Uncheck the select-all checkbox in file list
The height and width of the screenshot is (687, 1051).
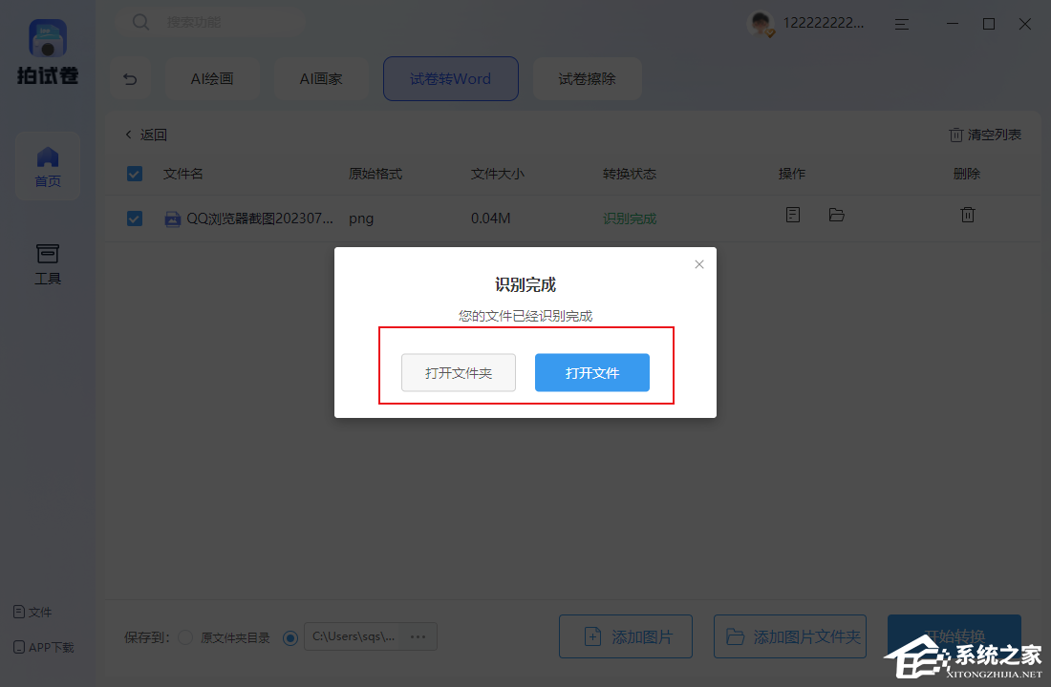pyautogui.click(x=135, y=174)
